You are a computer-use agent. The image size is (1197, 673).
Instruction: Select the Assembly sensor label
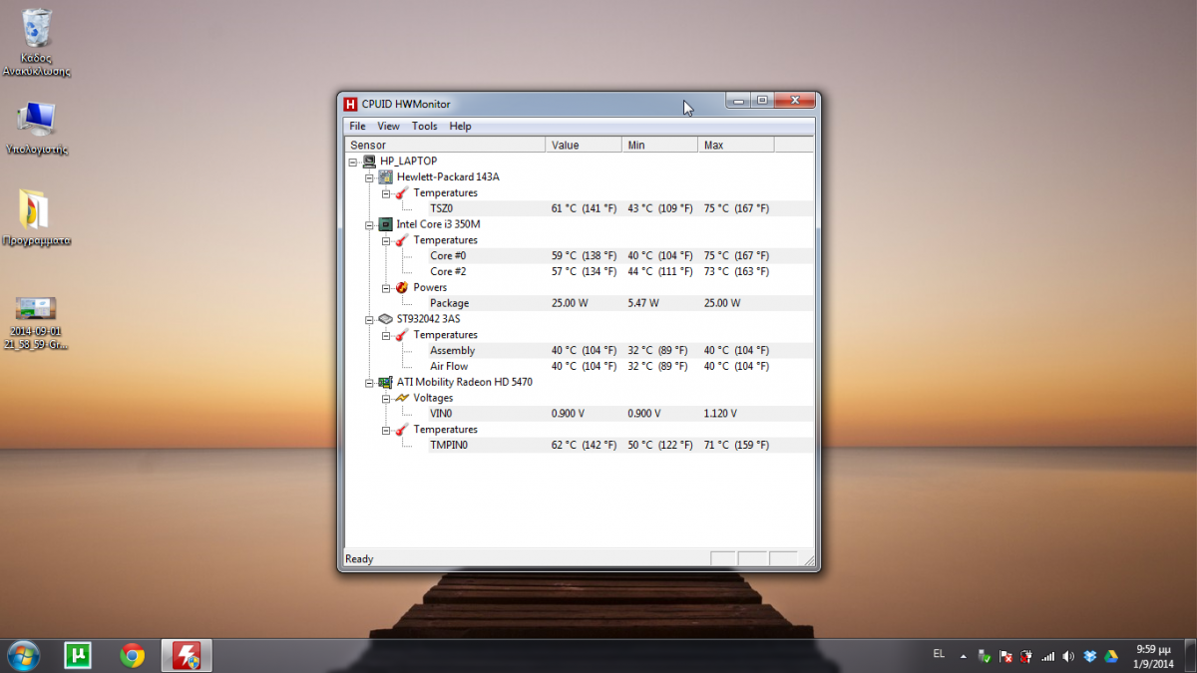coord(452,351)
